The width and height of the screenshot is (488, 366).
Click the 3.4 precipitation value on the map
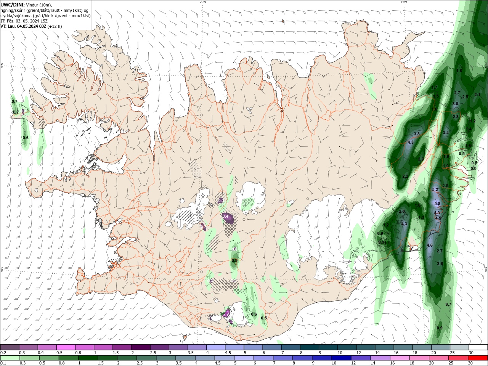(x=446, y=133)
